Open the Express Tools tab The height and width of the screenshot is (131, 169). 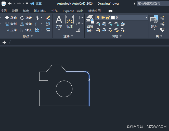coord(73,11)
